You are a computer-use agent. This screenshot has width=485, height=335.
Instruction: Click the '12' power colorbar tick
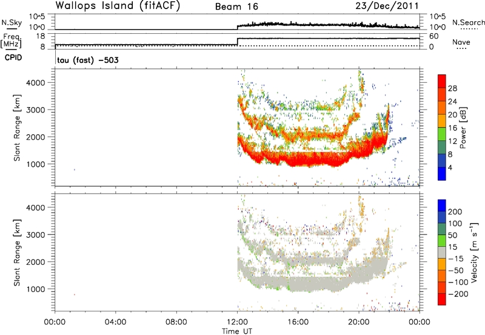(x=452, y=141)
